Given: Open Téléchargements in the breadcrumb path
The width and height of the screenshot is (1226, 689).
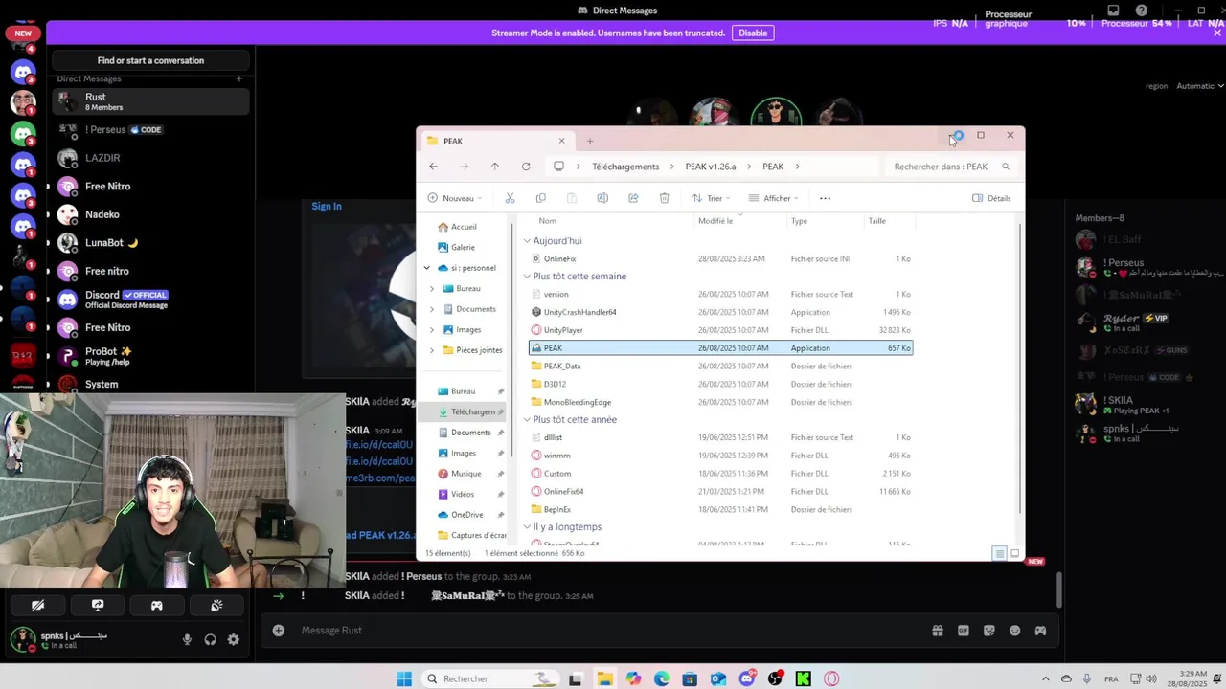Looking at the screenshot, I should click(x=625, y=167).
